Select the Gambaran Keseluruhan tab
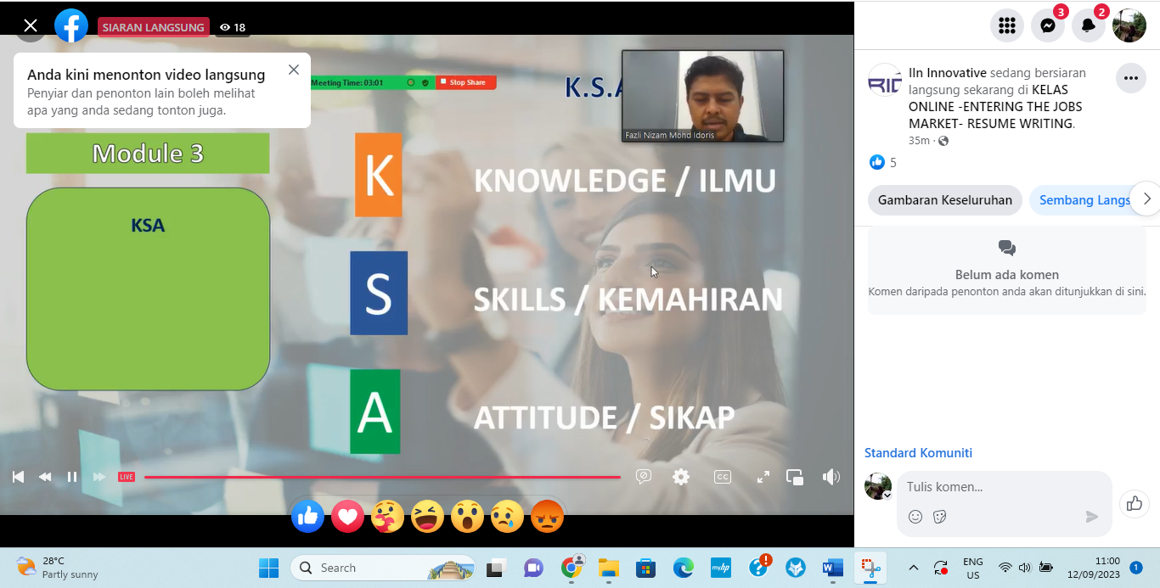The width and height of the screenshot is (1160, 588). tap(944, 200)
